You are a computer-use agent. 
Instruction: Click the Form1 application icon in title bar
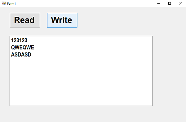4,3
